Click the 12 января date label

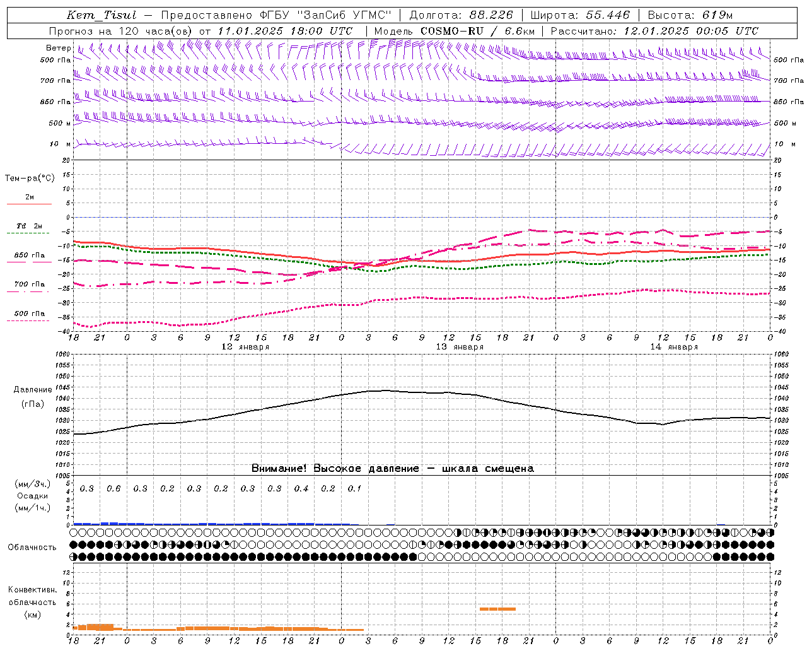pyautogui.click(x=246, y=347)
